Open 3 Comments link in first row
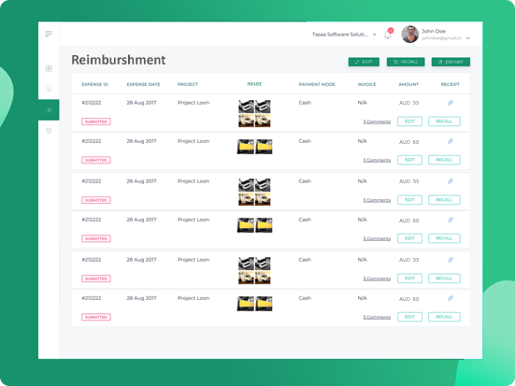Screen dimensions: 515x386 pos(377,122)
